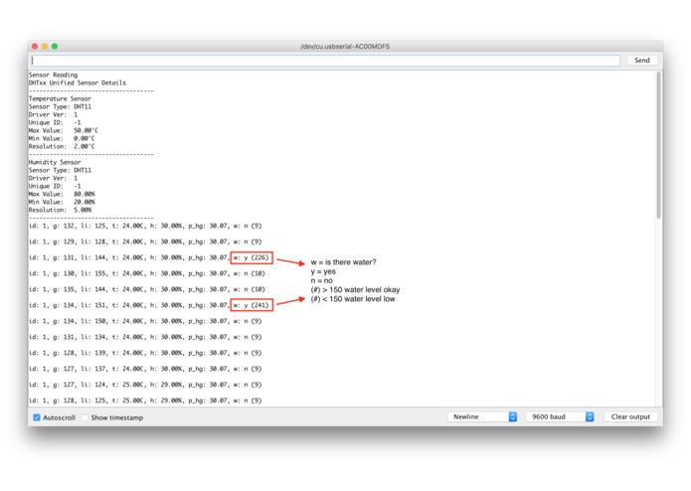The height and width of the screenshot is (491, 691).
Task: Select 'DHTxx Unified Sensor Details' line
Action: click(78, 82)
